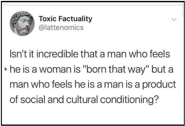Click the small purple arrow pointer marker
The image size is (185, 126).
click(x=6, y=69)
